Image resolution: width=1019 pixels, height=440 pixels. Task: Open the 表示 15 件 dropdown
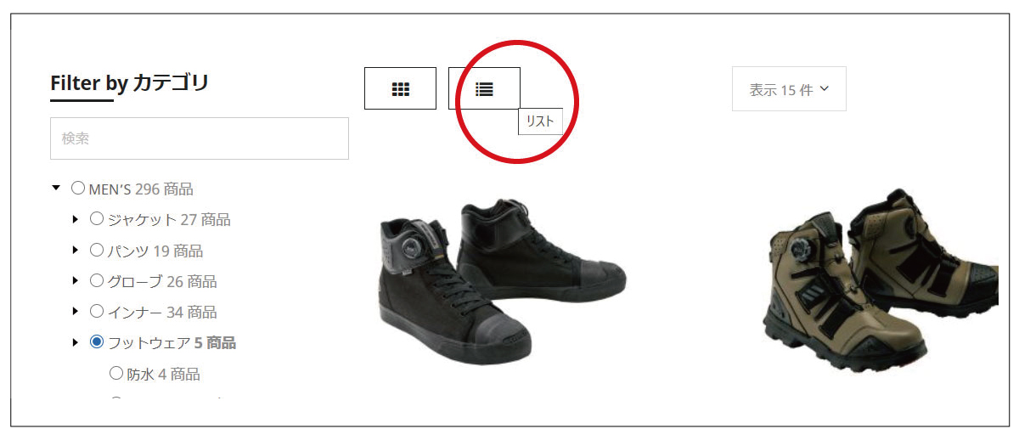tap(789, 89)
